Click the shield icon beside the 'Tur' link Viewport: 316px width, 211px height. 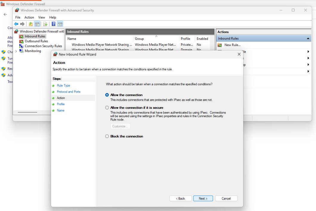[3, 59]
